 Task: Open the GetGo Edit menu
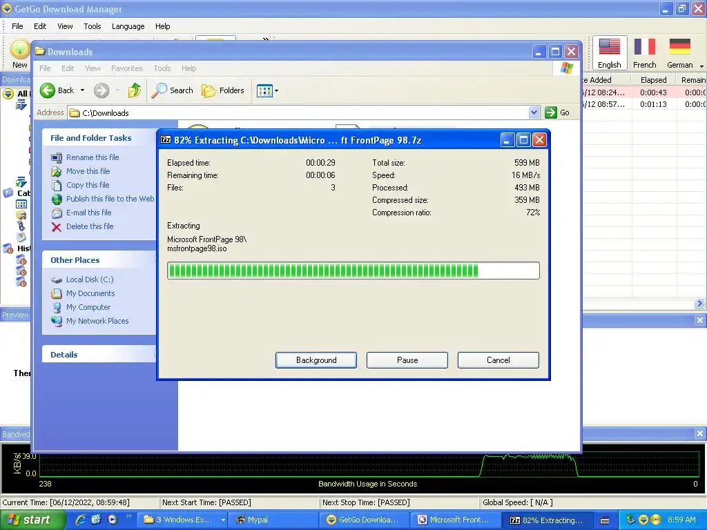click(x=40, y=26)
